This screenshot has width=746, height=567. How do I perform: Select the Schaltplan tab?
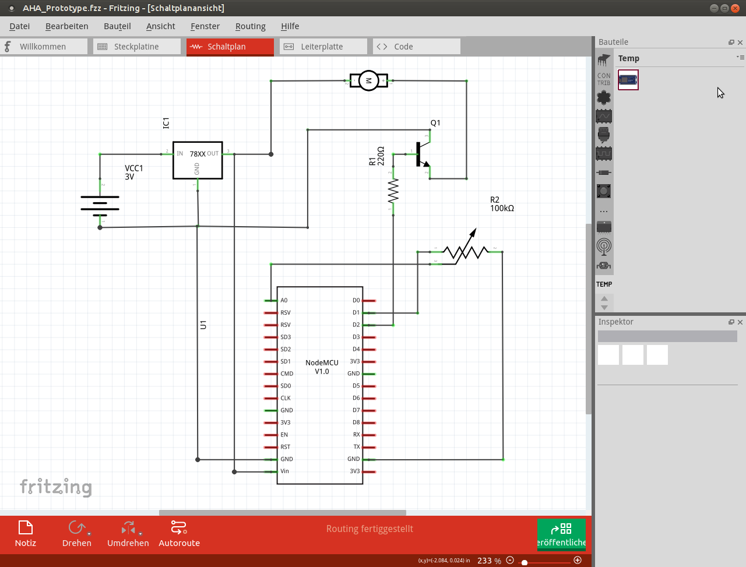(230, 47)
